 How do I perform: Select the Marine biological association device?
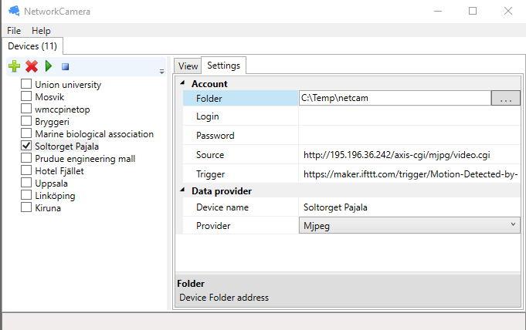(x=93, y=133)
